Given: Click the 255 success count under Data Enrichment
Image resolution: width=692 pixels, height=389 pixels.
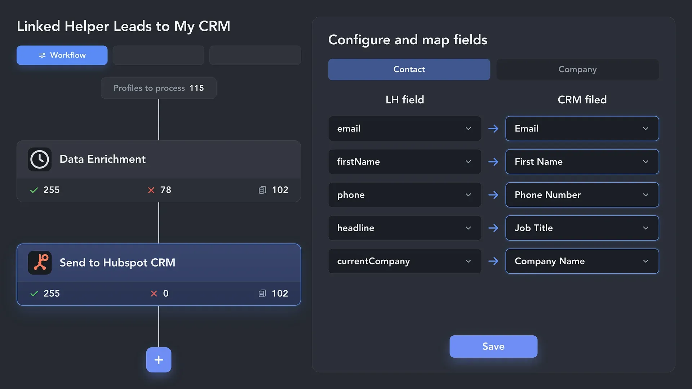Looking at the screenshot, I should [52, 190].
